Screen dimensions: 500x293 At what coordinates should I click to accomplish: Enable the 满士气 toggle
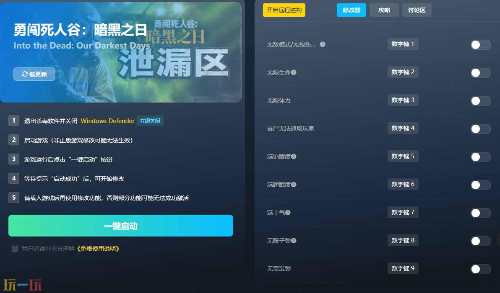coord(481,213)
